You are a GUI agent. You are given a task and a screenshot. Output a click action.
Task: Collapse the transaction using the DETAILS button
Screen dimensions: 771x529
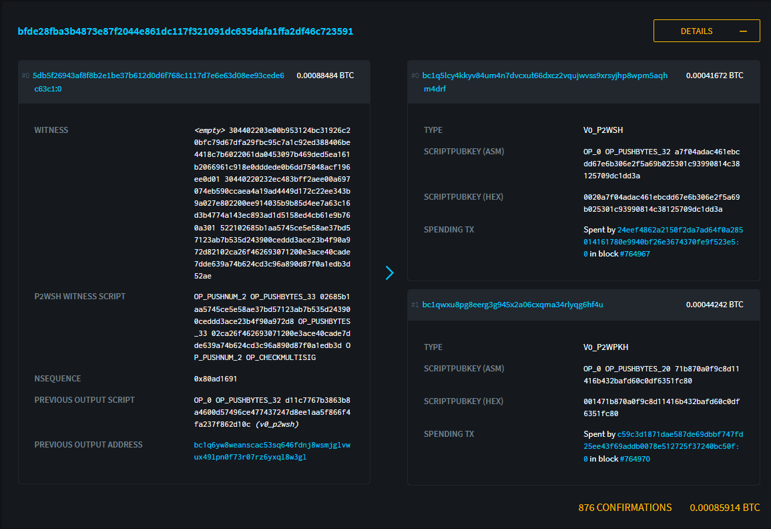pyautogui.click(x=706, y=31)
